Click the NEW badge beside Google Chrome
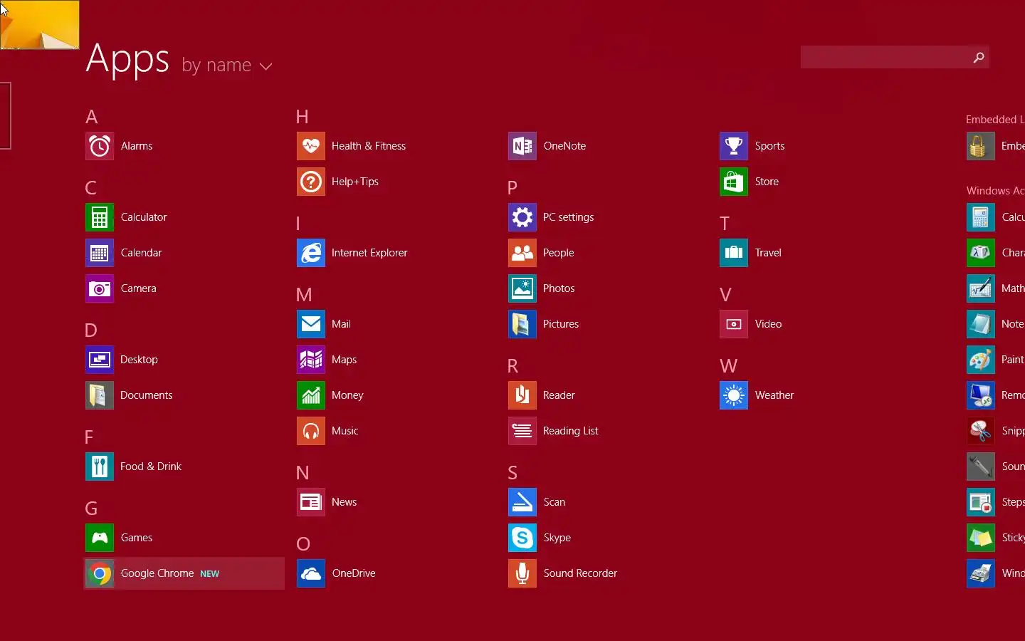 [210, 573]
